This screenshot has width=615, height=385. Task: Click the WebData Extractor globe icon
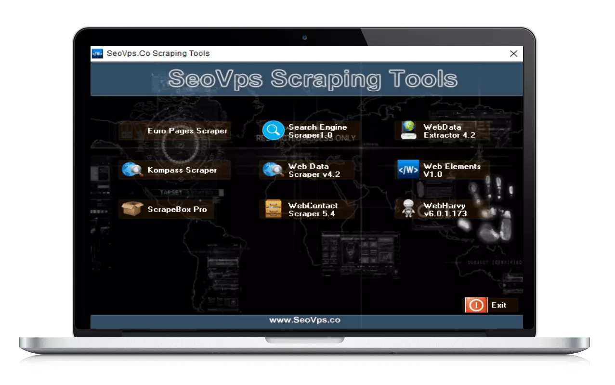click(x=409, y=131)
